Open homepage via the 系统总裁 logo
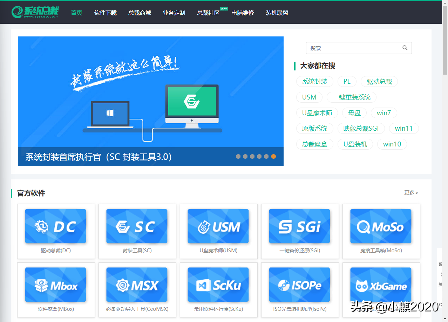448x322 pixels. (x=35, y=12)
